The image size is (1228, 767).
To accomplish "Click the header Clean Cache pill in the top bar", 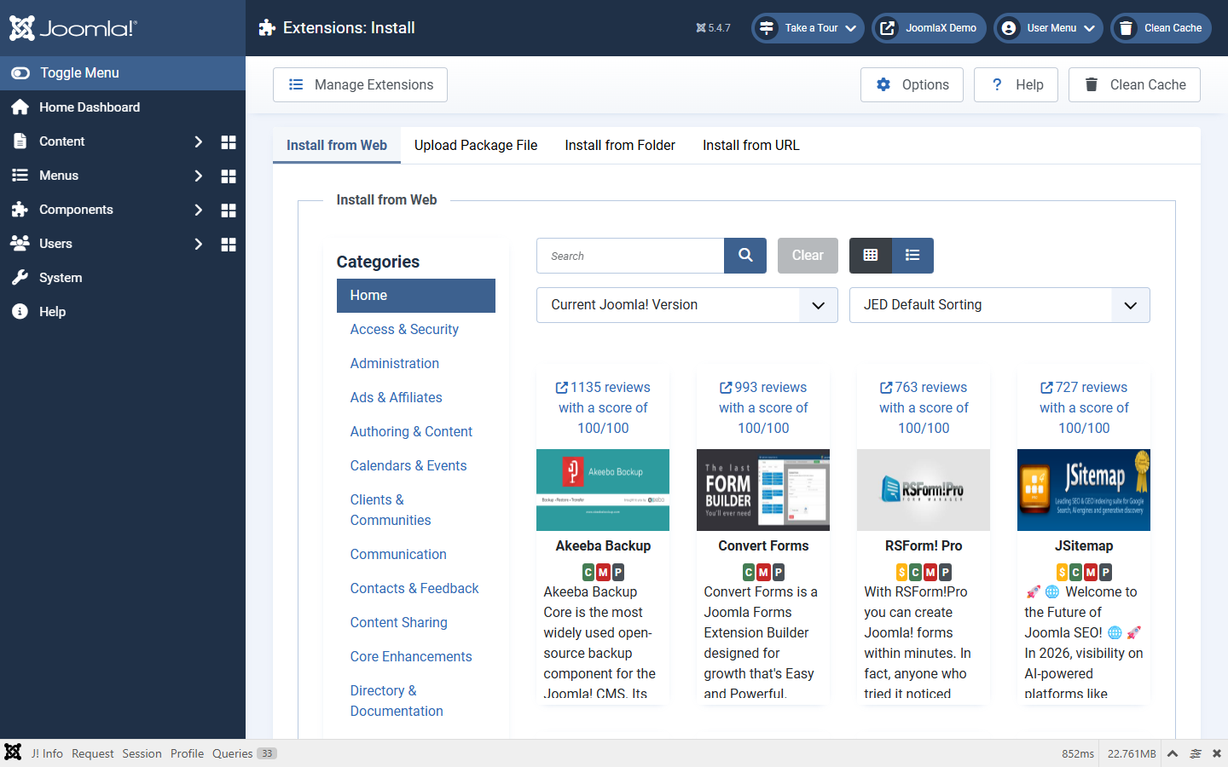I will (1161, 28).
